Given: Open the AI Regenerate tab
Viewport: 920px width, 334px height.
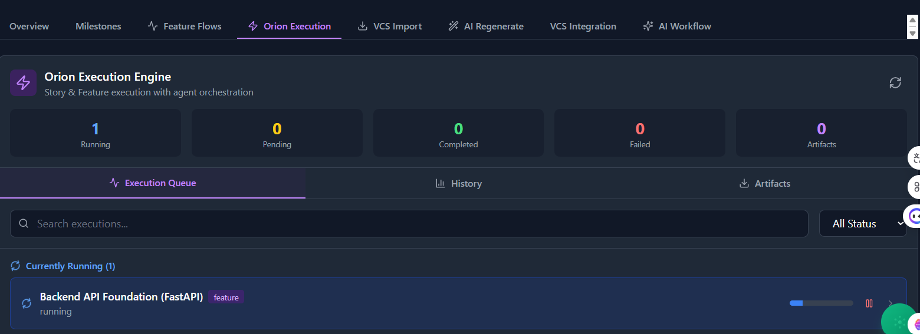Looking at the screenshot, I should tap(486, 27).
